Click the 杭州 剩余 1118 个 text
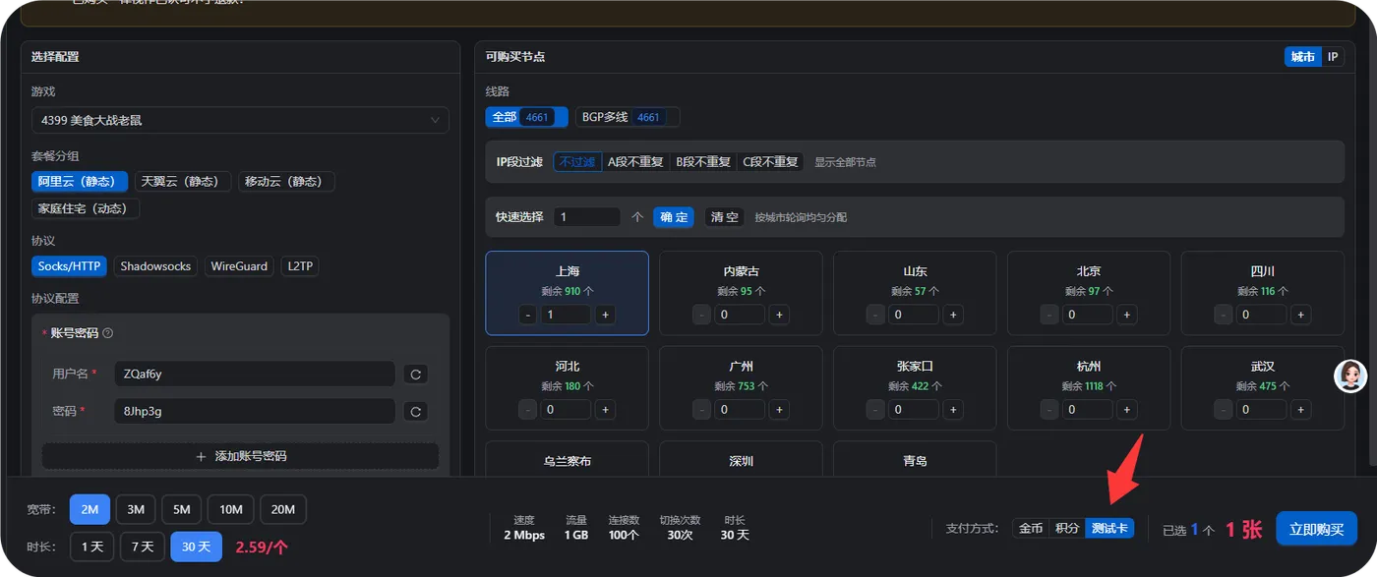Viewport: 1377px width, 577px height. coord(1089,386)
